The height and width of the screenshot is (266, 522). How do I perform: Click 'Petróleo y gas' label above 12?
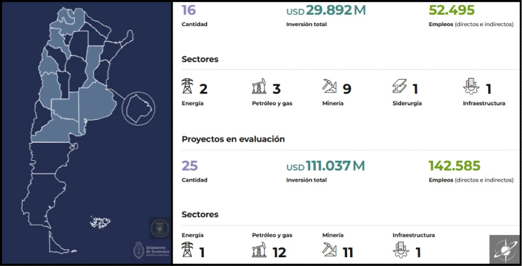point(272,236)
